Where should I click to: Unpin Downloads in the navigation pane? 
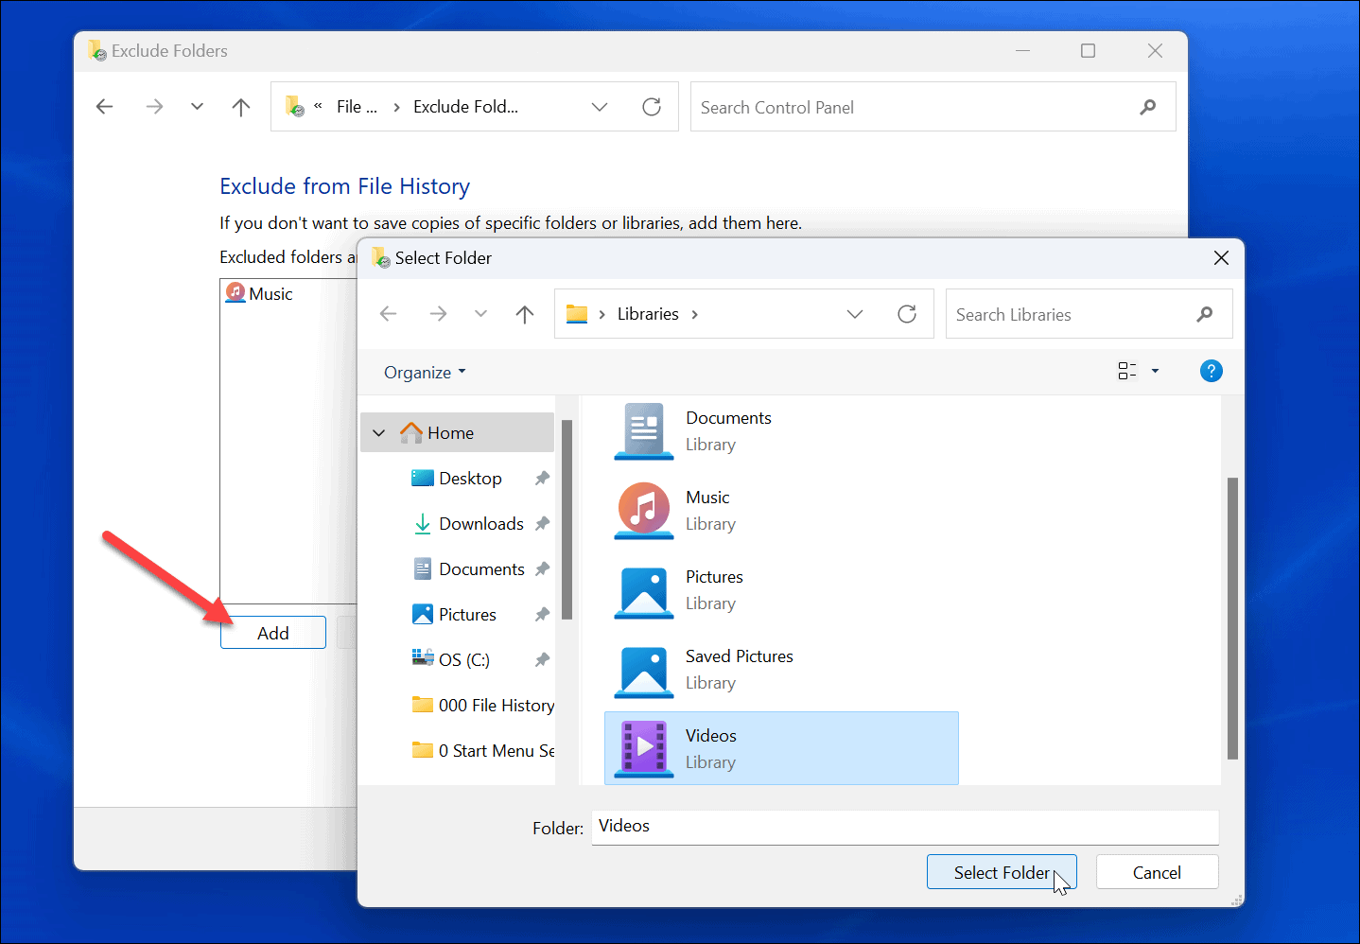click(541, 523)
